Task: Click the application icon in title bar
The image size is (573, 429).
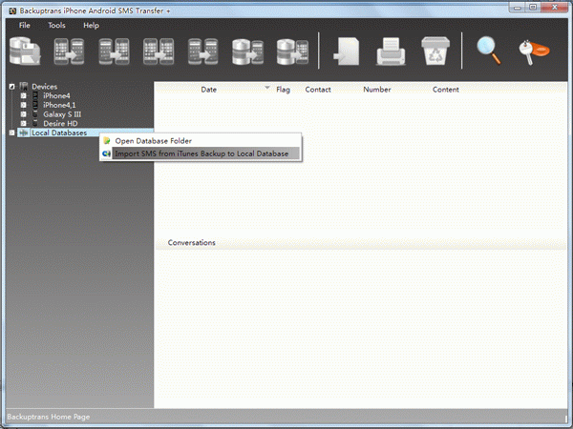Action: pyautogui.click(x=12, y=10)
